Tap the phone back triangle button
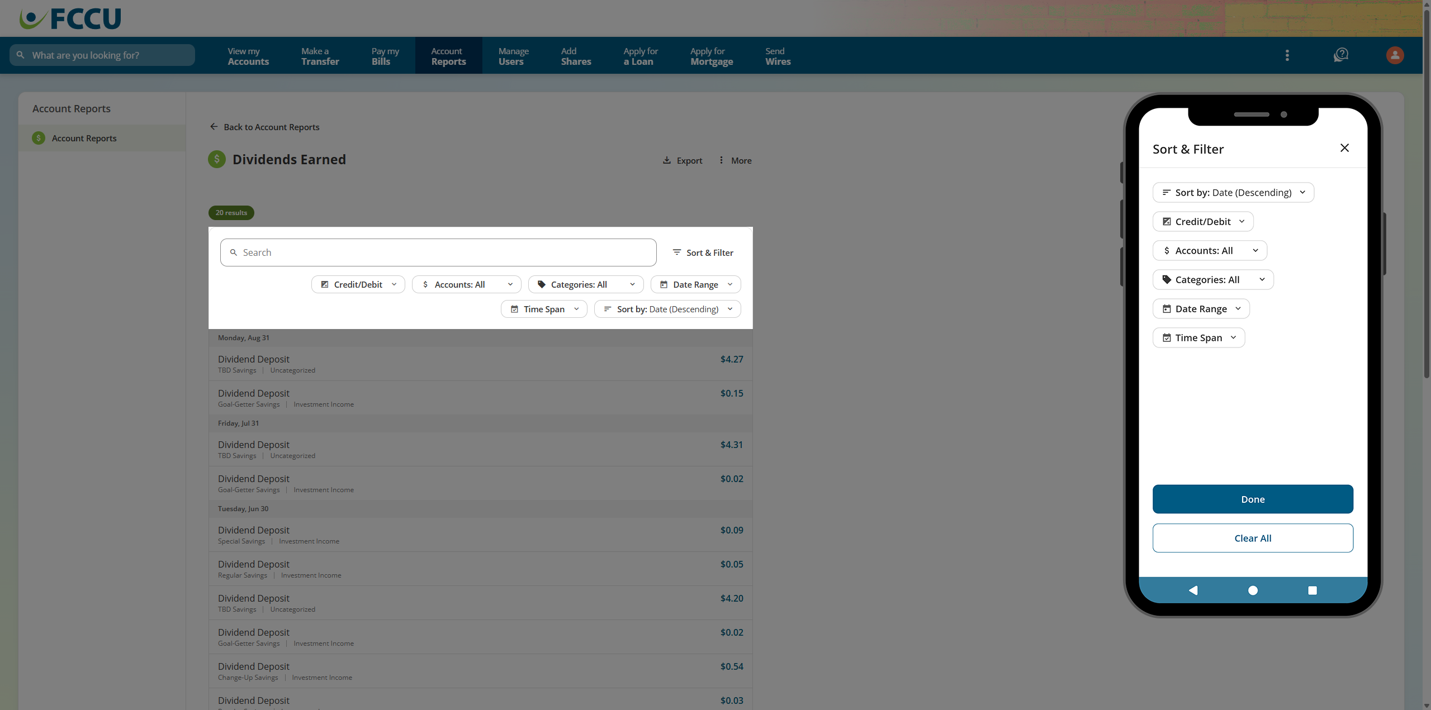This screenshot has width=1431, height=710. pos(1193,590)
